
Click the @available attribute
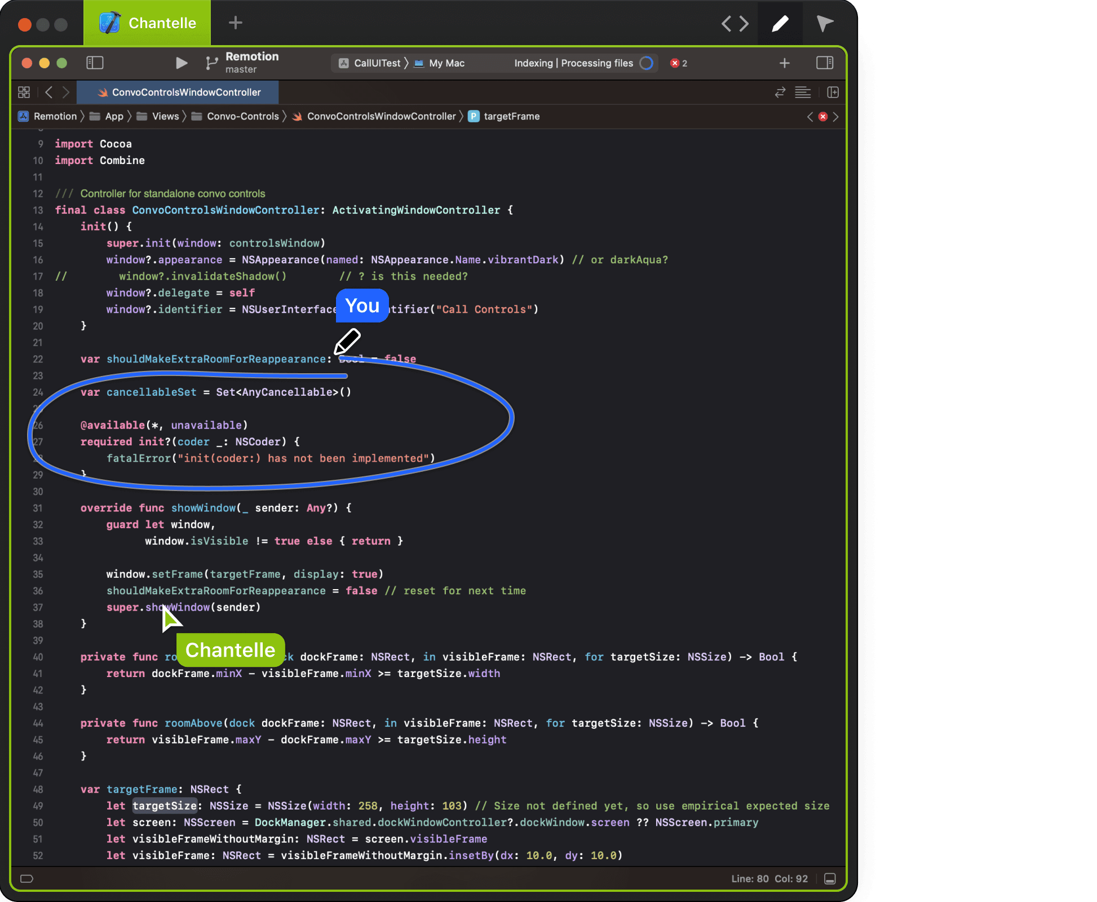point(113,426)
